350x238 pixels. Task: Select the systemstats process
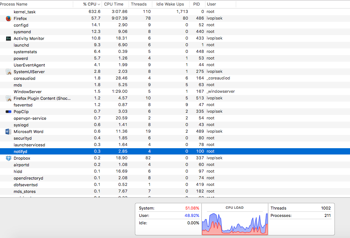click(x=25, y=52)
